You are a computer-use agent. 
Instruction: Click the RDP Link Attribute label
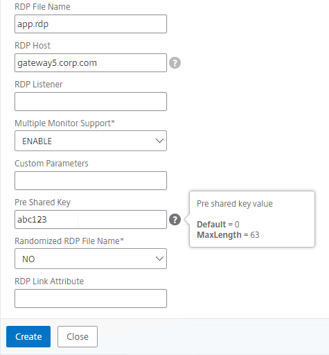(x=49, y=282)
